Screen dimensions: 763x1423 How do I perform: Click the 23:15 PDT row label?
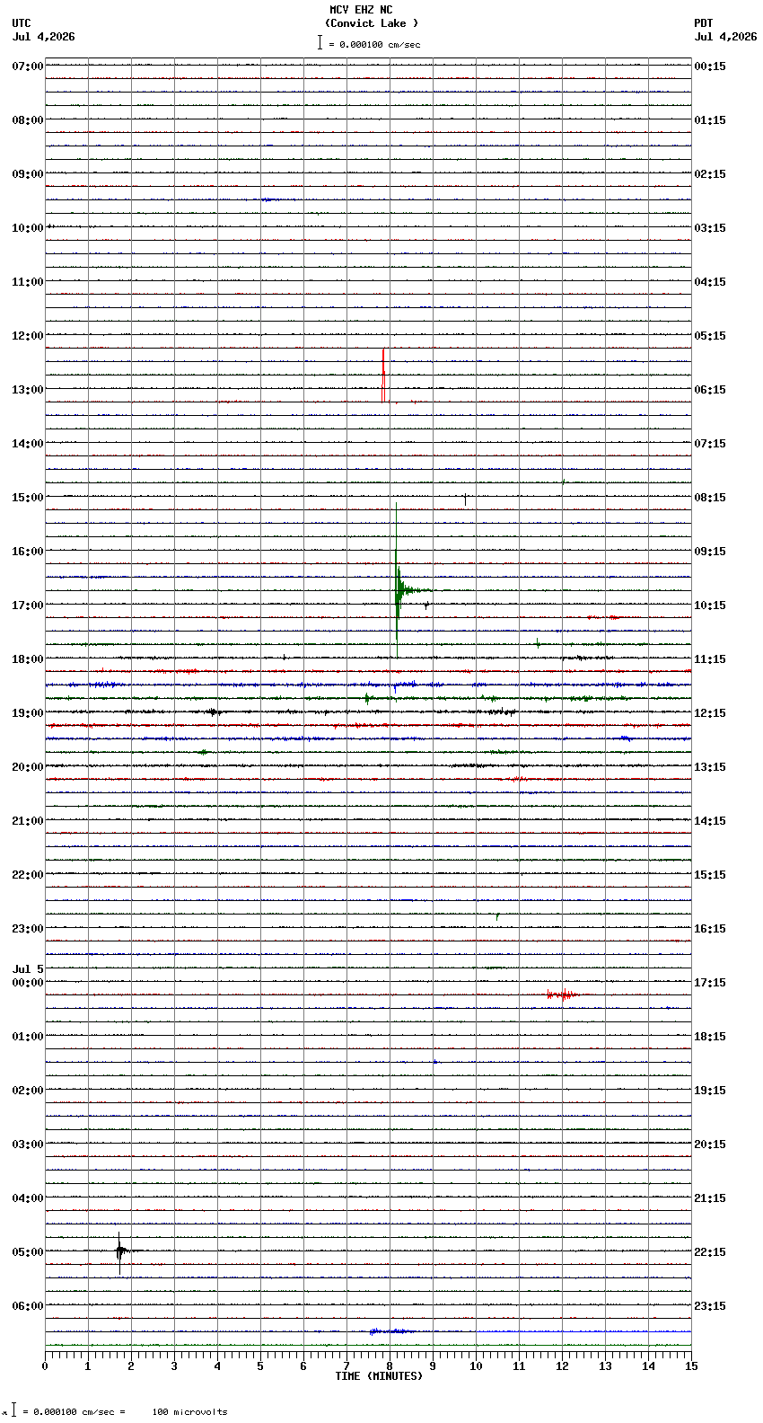[710, 1306]
